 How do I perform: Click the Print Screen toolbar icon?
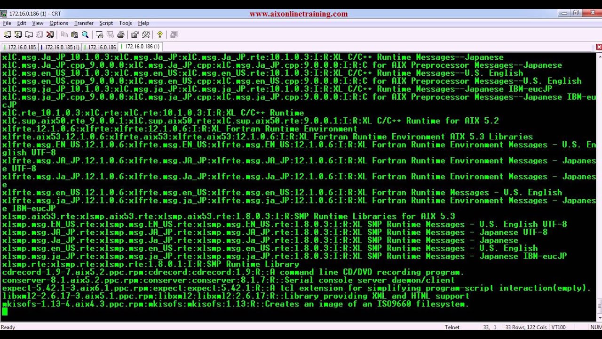click(x=99, y=34)
